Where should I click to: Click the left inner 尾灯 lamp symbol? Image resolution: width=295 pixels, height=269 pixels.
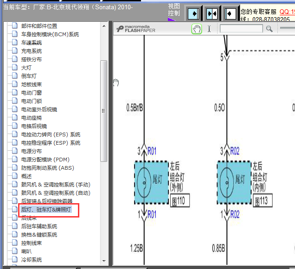(227, 182)
